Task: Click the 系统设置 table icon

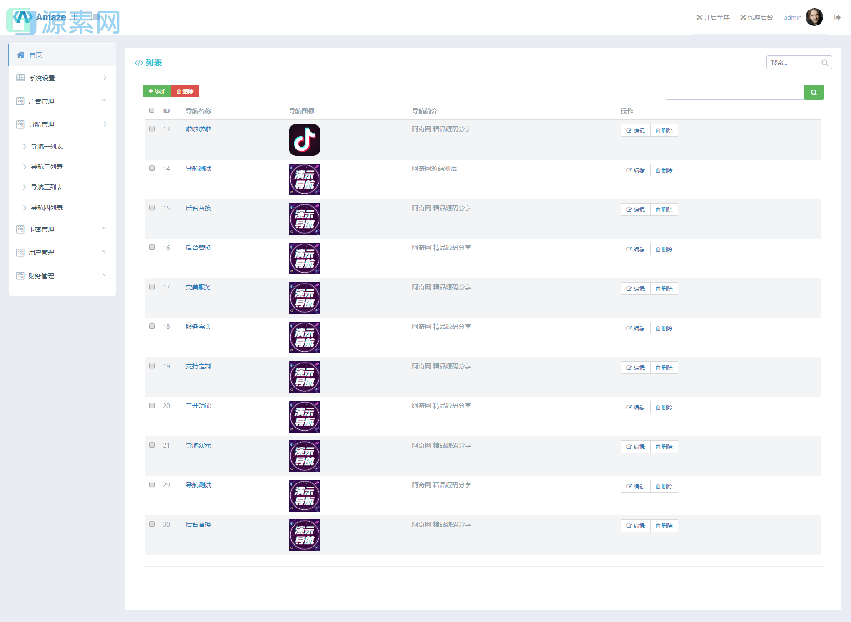Action: 20,78
